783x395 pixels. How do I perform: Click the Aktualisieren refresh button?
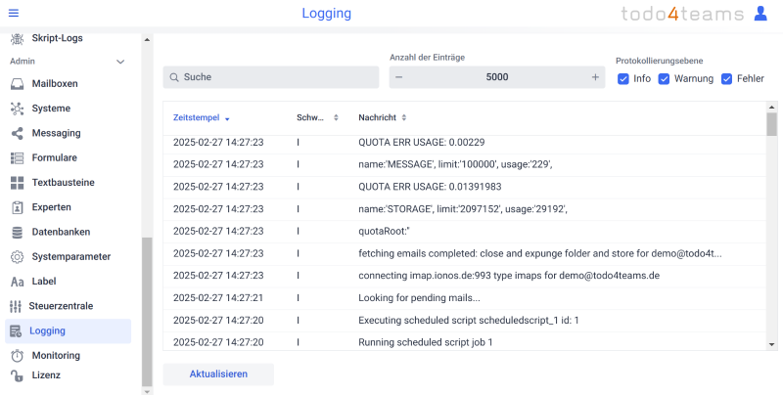218,374
